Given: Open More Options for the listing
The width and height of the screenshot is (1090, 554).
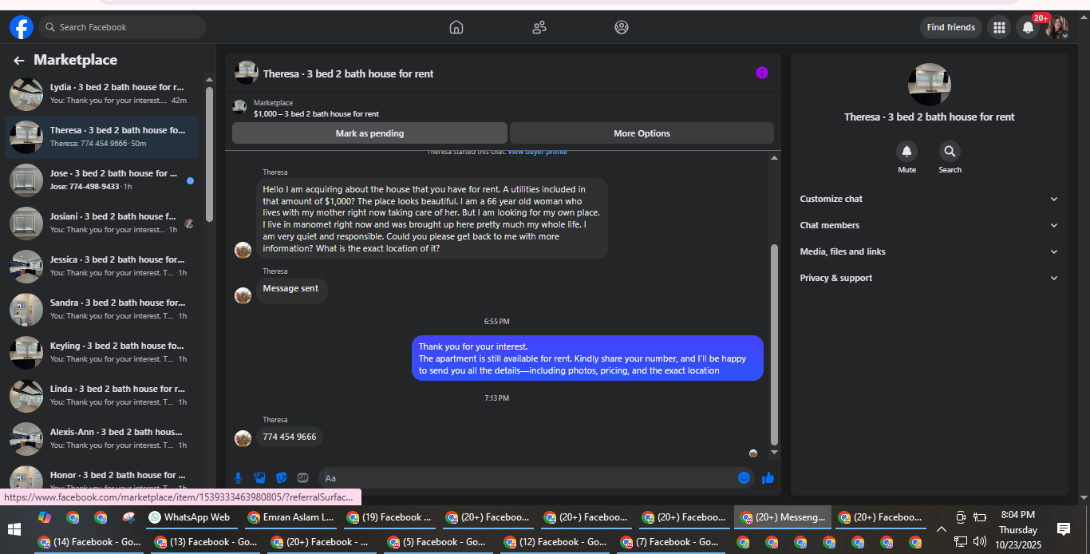Looking at the screenshot, I should tap(642, 133).
